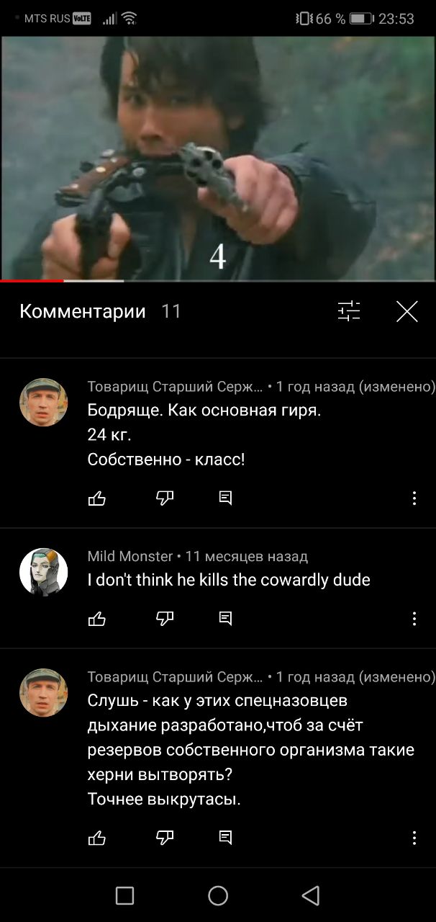
Task: Open more options for the спецназовцев comment
Action: click(414, 837)
